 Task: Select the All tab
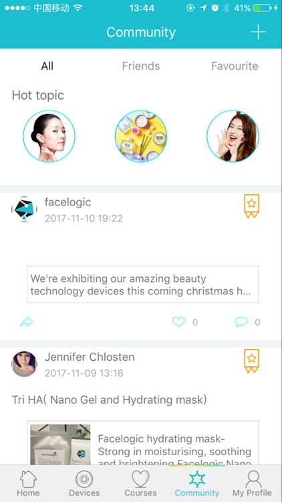(47, 66)
